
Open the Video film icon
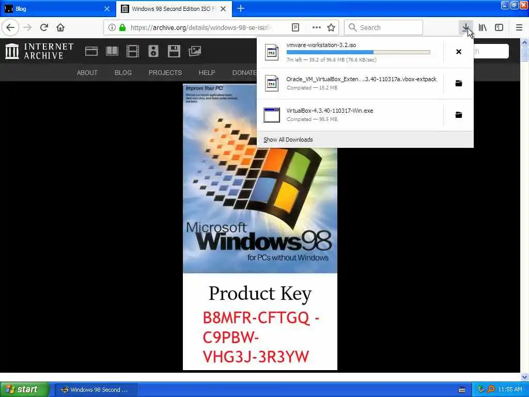(x=133, y=51)
